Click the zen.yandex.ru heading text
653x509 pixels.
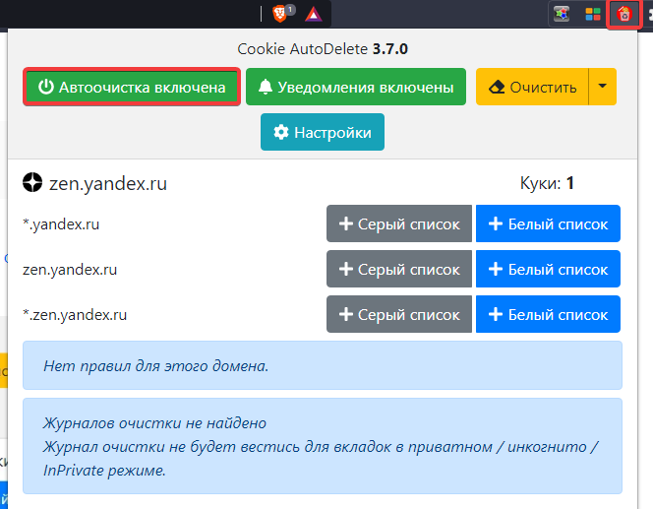coord(108,184)
